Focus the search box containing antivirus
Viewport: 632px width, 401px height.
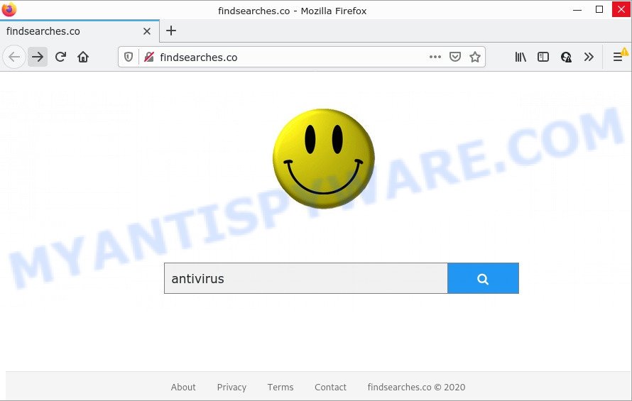305,278
